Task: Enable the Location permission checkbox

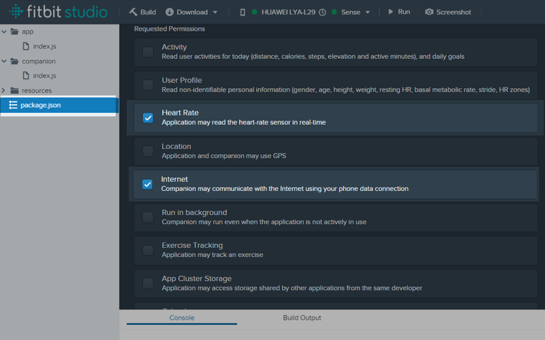Action: coord(148,151)
